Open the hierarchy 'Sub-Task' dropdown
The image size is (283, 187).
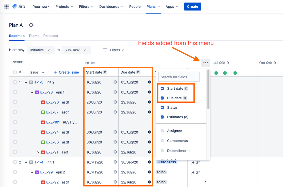(x=76, y=50)
